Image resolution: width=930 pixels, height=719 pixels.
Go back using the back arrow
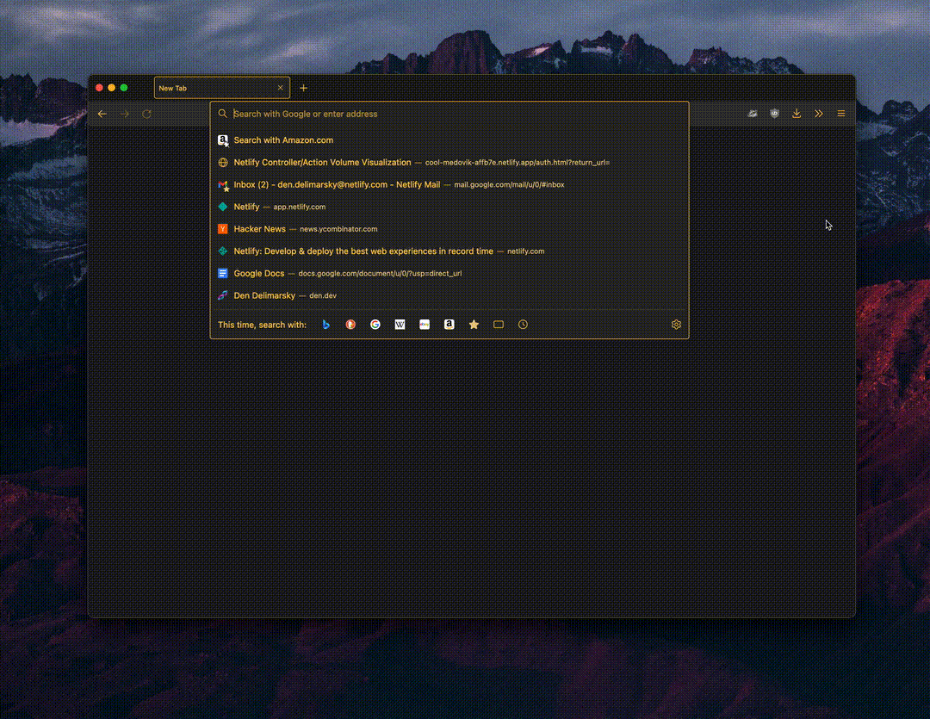pos(102,114)
